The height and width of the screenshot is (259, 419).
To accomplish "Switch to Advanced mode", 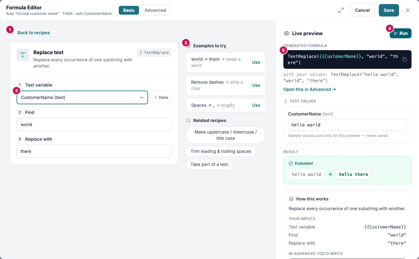I will [155, 10].
